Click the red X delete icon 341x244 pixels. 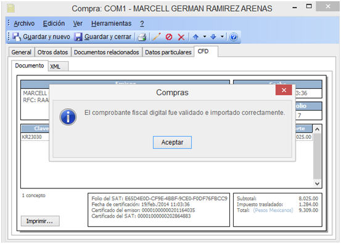click(181, 37)
